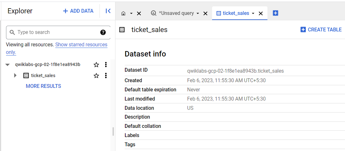Click the Dataset info heading
The height and width of the screenshot is (151, 345).
[x=145, y=54]
